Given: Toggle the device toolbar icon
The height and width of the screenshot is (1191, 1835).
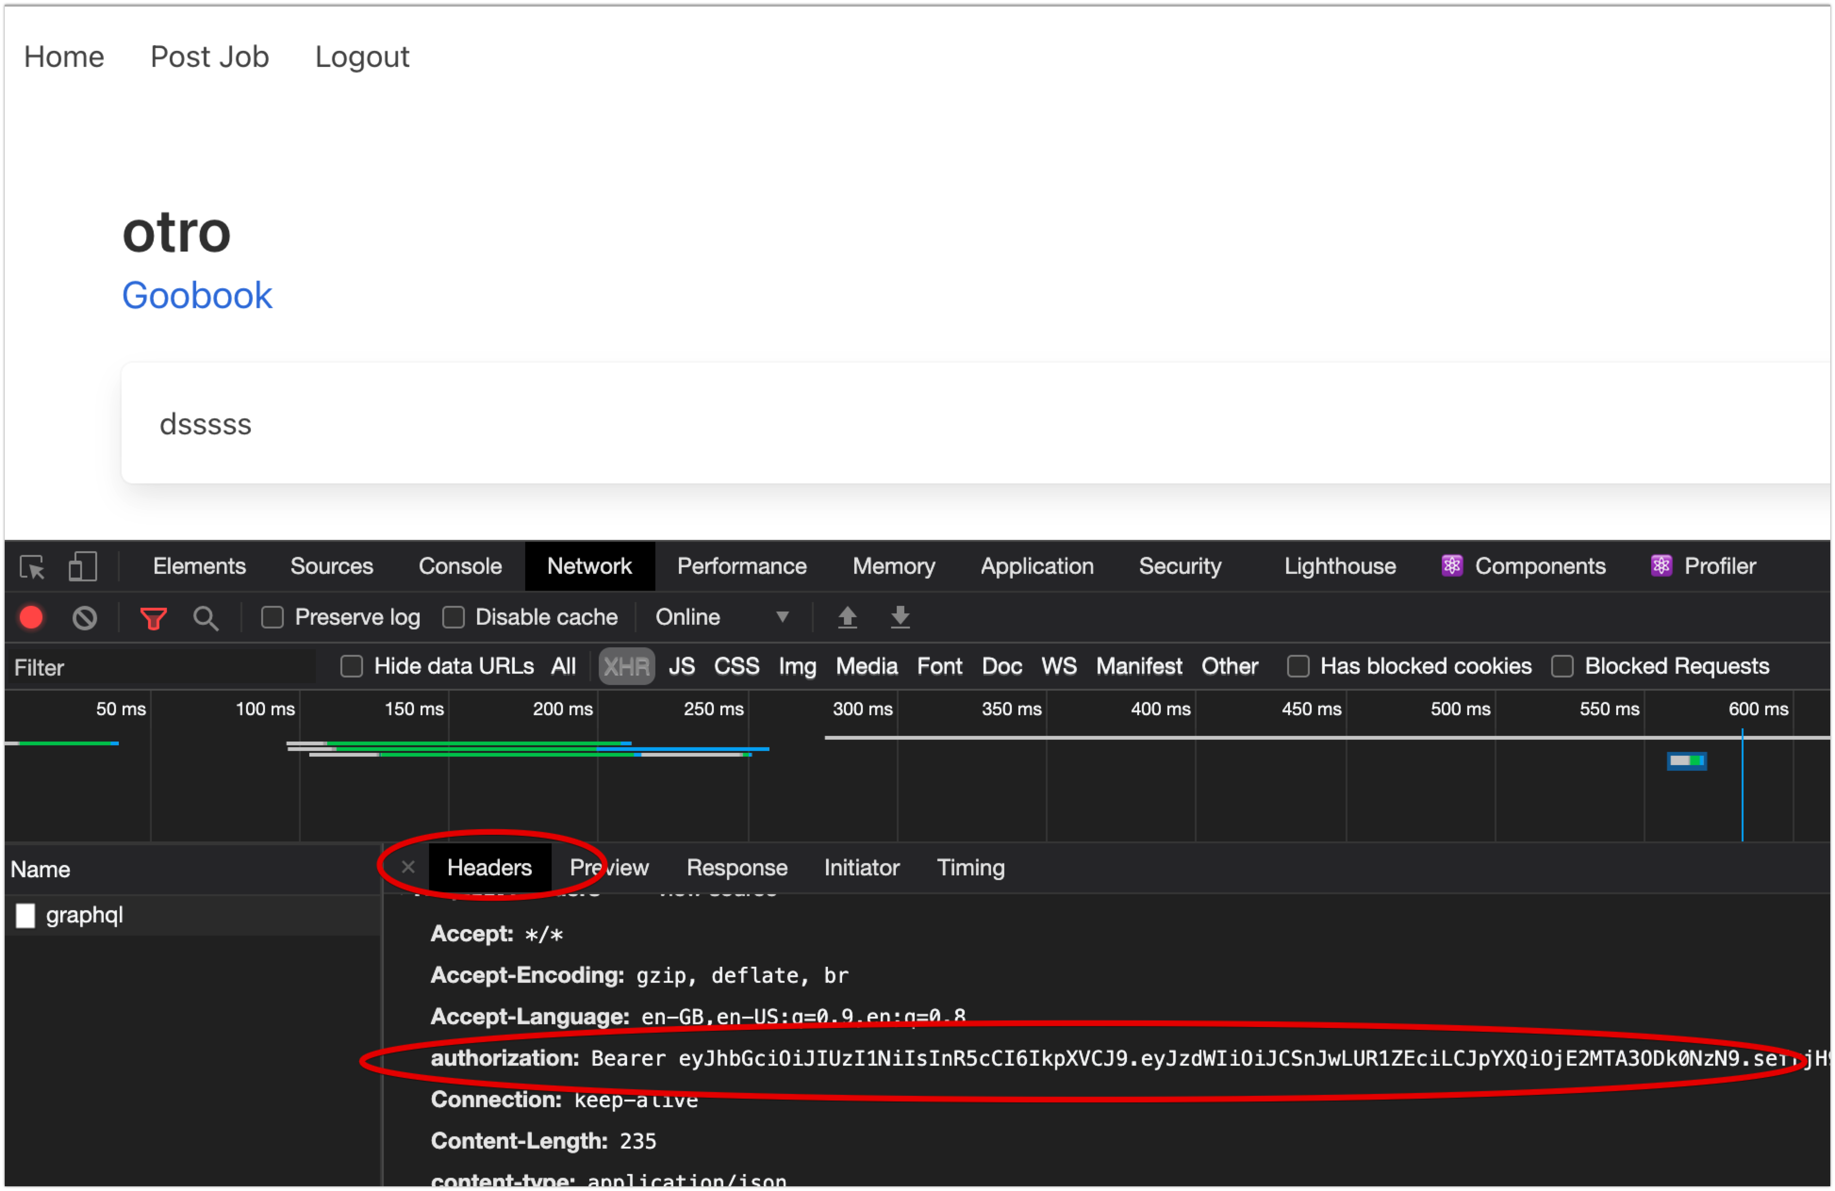Looking at the screenshot, I should 83,567.
